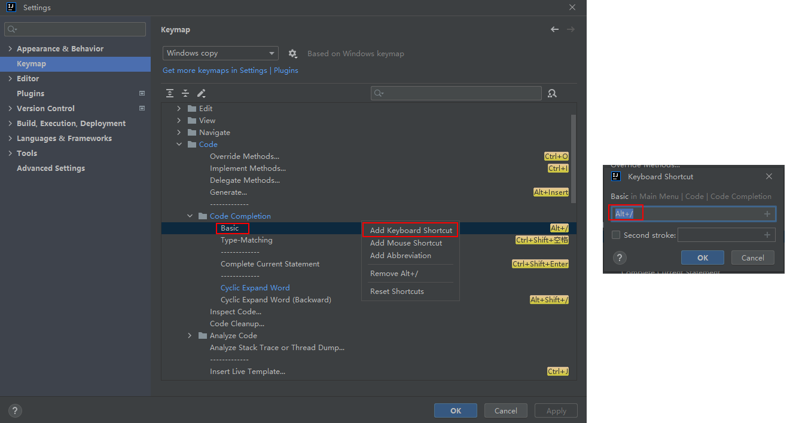Select Generate... action row
The width and height of the screenshot is (793, 423).
[228, 192]
